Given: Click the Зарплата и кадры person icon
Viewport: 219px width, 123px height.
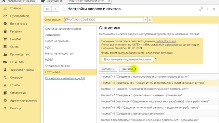Looking at the screenshot, I should click(5, 70).
